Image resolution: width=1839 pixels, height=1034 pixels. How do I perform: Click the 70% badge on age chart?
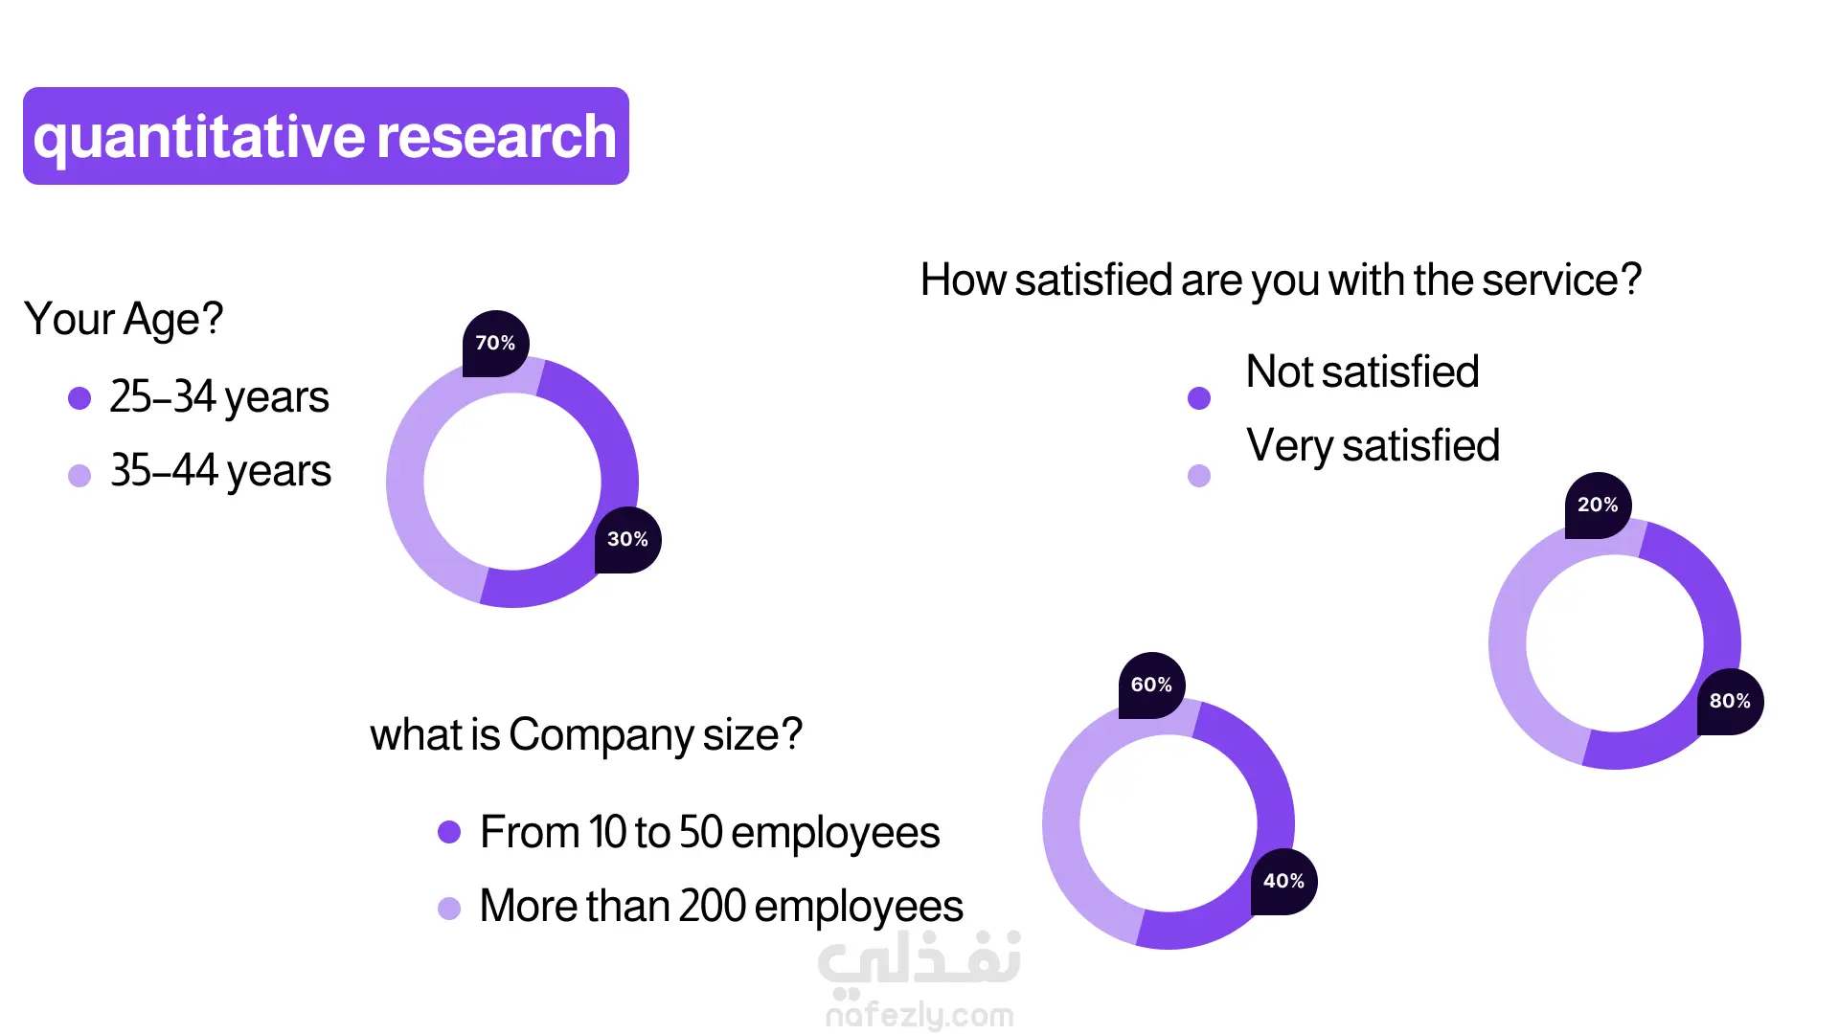click(x=495, y=343)
